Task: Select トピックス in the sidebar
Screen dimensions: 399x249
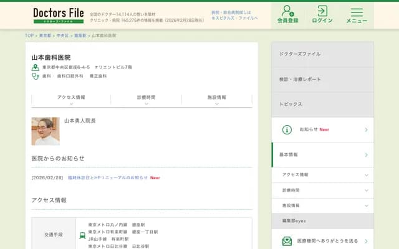Action: [322, 105]
